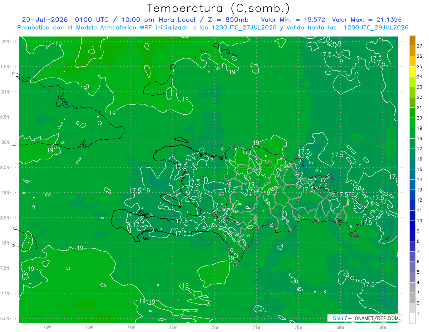The width and height of the screenshot is (429, 332).
Task: Click the legend number 21 on the color scale
Action: coord(419,107)
